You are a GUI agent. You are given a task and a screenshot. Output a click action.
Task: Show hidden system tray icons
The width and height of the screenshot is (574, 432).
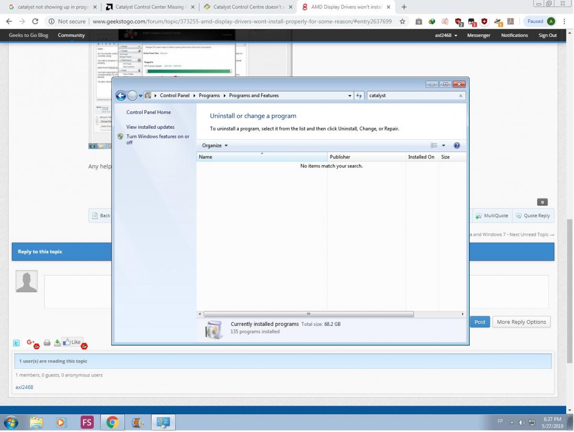click(512, 422)
